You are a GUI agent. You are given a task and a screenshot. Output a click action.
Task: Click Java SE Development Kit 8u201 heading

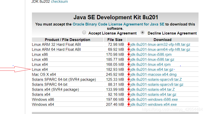click(116, 17)
